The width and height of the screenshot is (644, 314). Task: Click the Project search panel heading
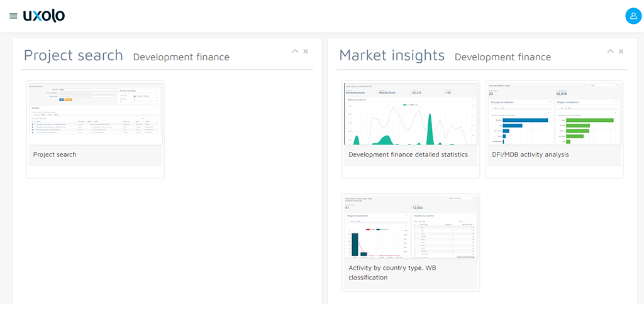tap(74, 55)
